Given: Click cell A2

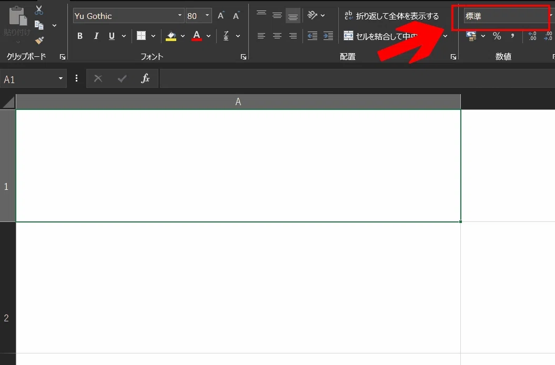Looking at the screenshot, I should pos(238,288).
